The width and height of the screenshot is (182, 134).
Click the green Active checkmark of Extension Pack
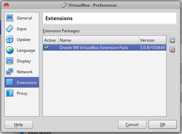(47, 47)
